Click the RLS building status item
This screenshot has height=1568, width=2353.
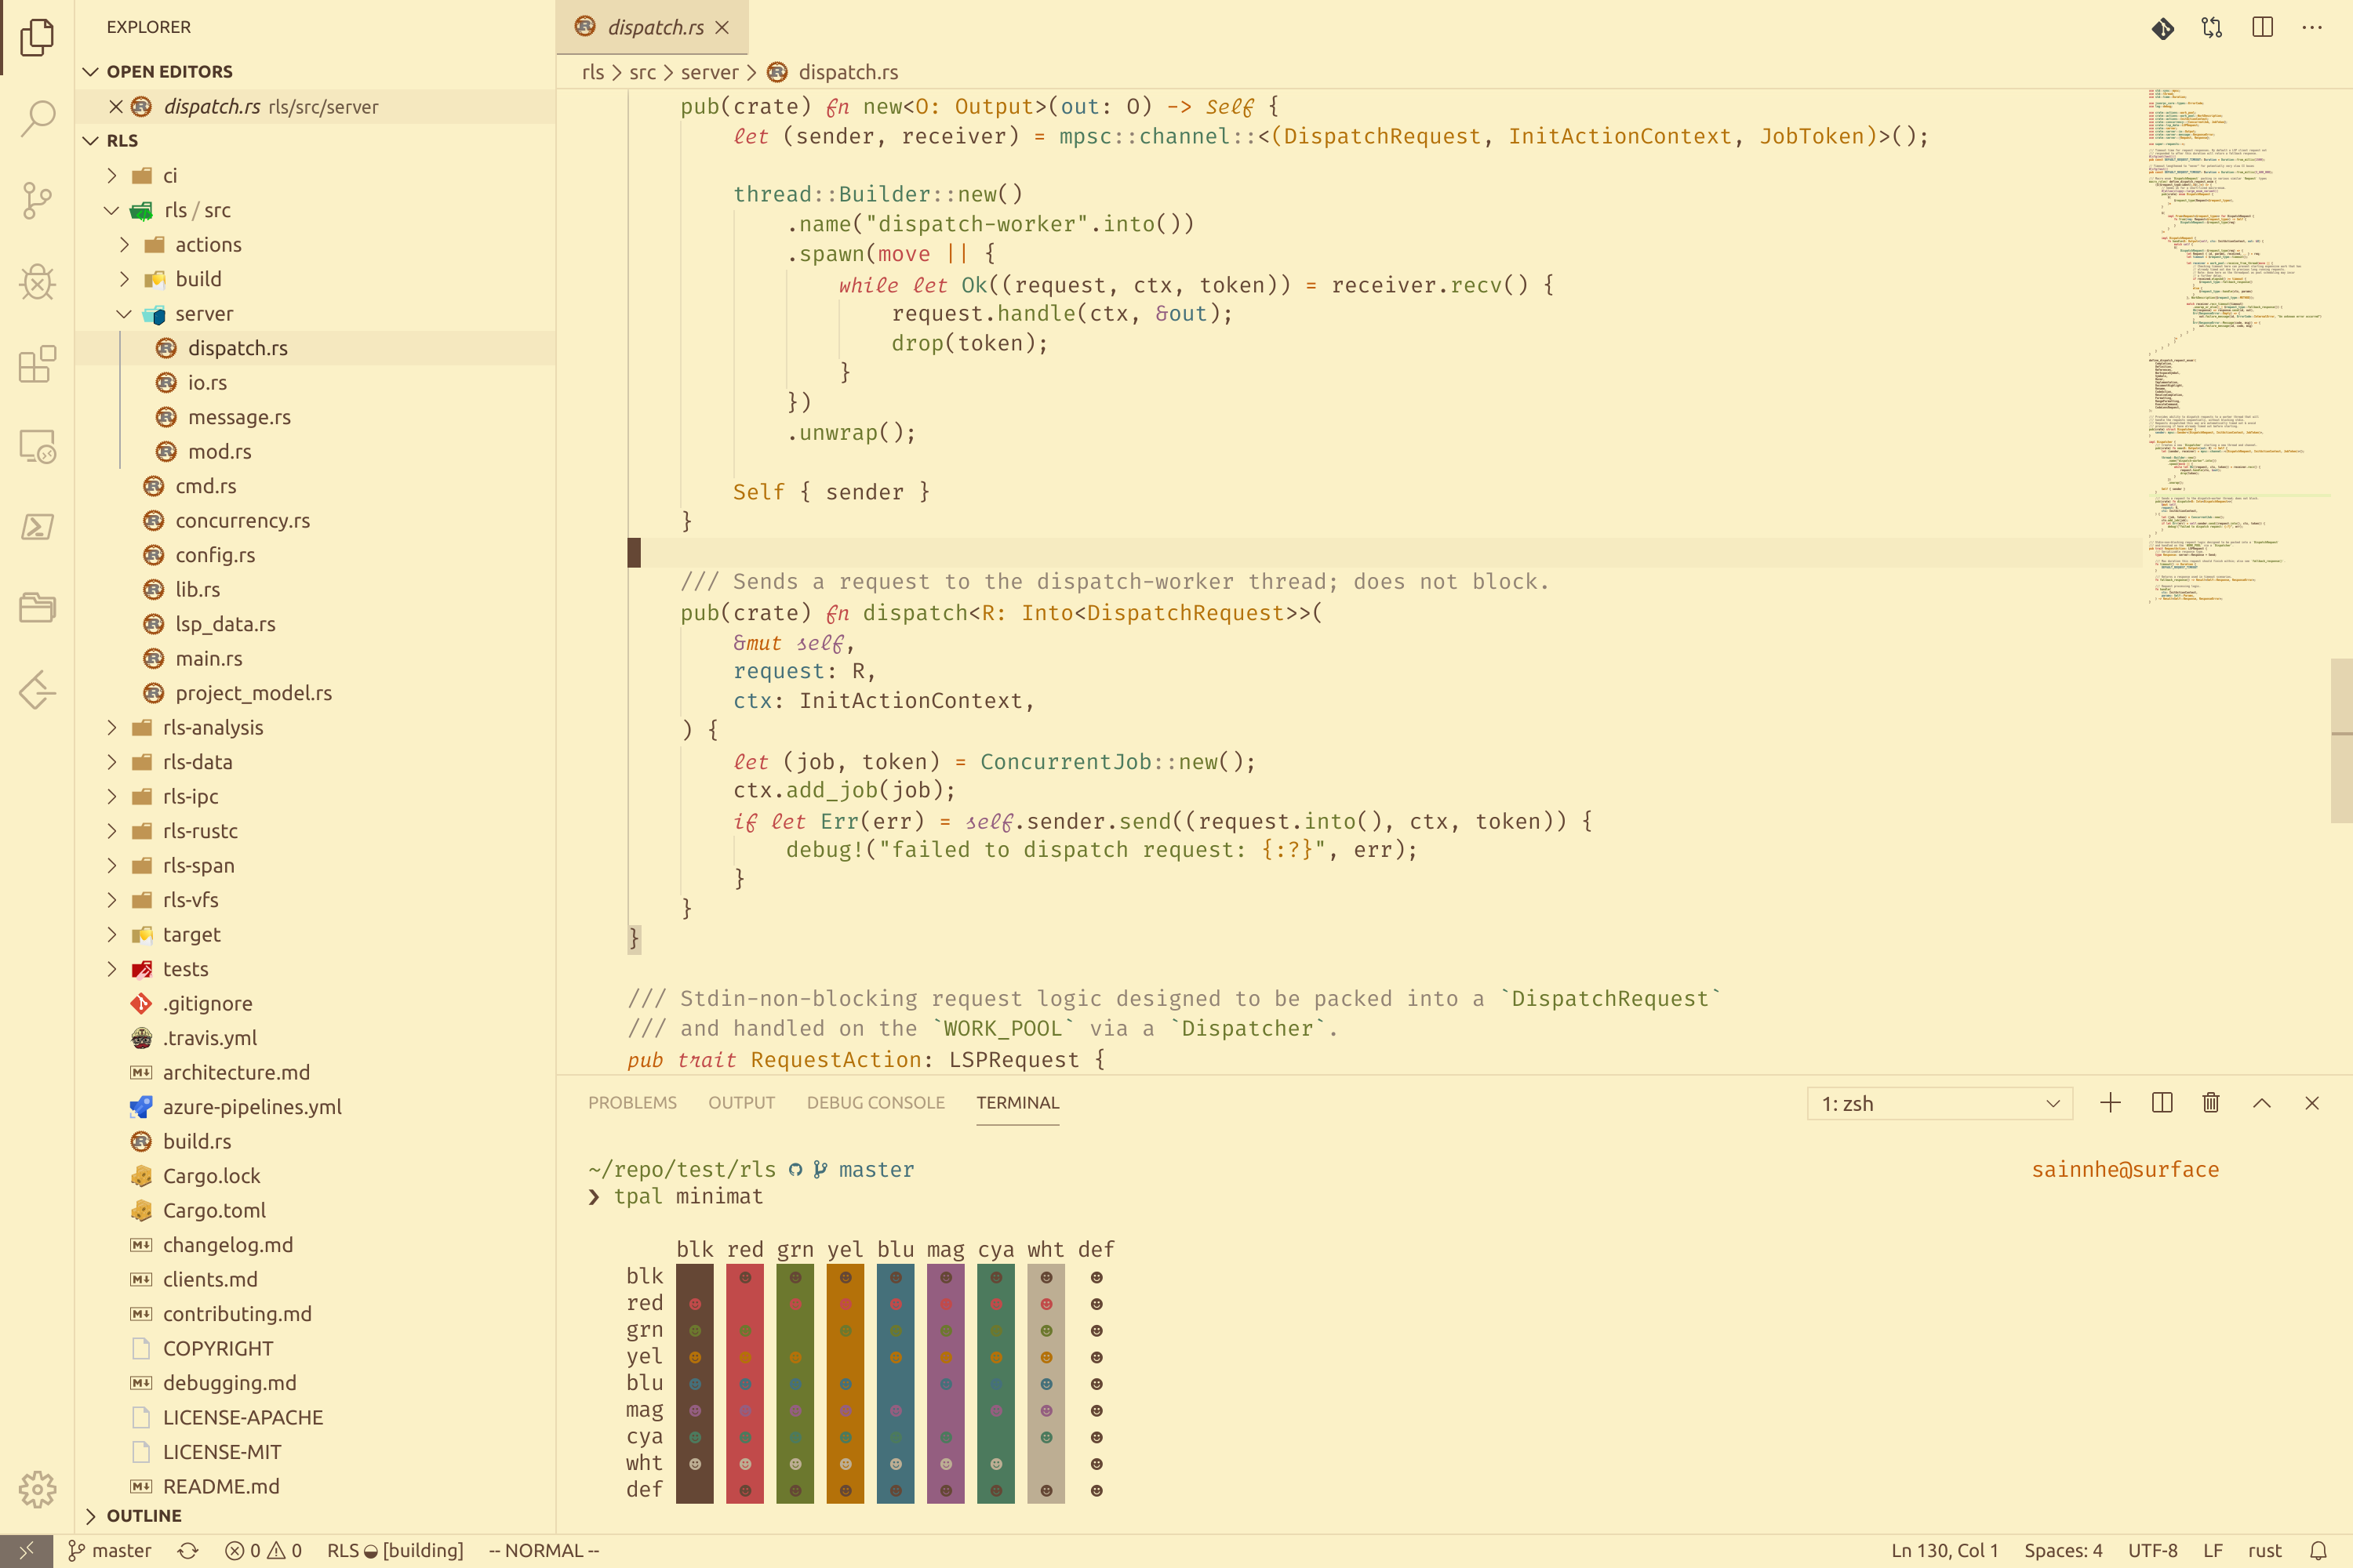[395, 1550]
